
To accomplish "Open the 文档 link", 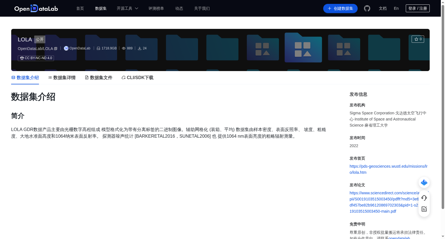I will 383,8.
